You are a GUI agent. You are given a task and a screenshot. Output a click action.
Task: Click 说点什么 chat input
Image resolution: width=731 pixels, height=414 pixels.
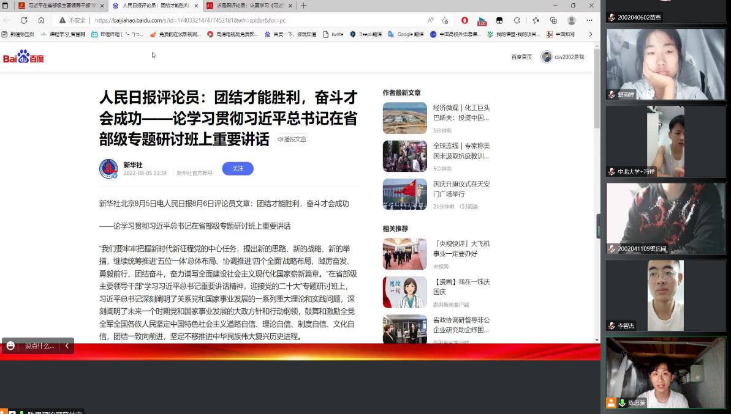(x=39, y=346)
